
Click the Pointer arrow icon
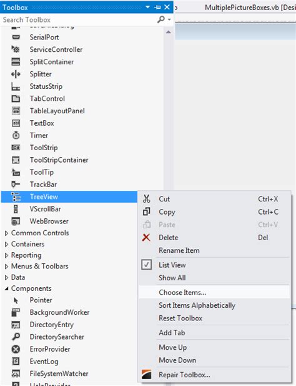16,300
